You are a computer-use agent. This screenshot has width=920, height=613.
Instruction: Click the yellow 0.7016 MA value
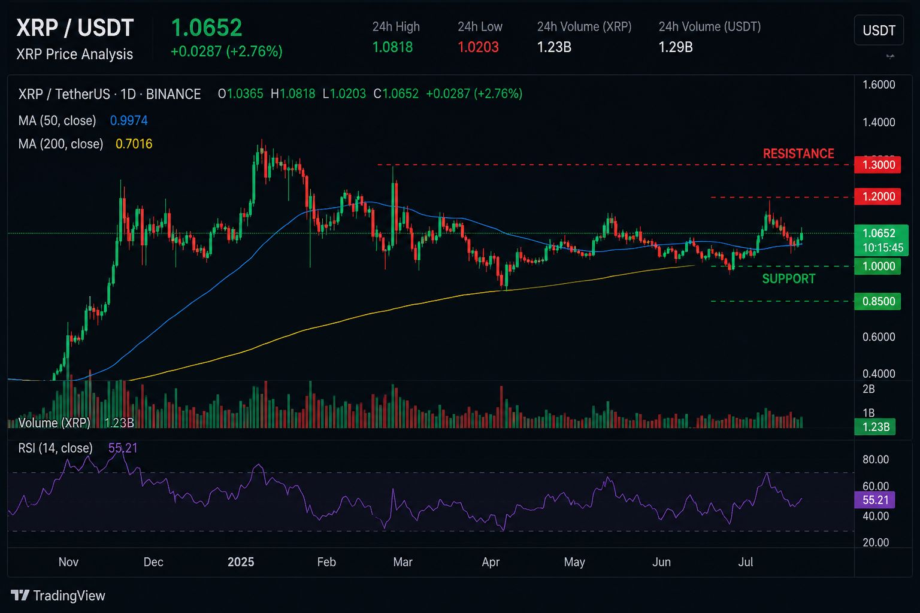click(x=134, y=144)
